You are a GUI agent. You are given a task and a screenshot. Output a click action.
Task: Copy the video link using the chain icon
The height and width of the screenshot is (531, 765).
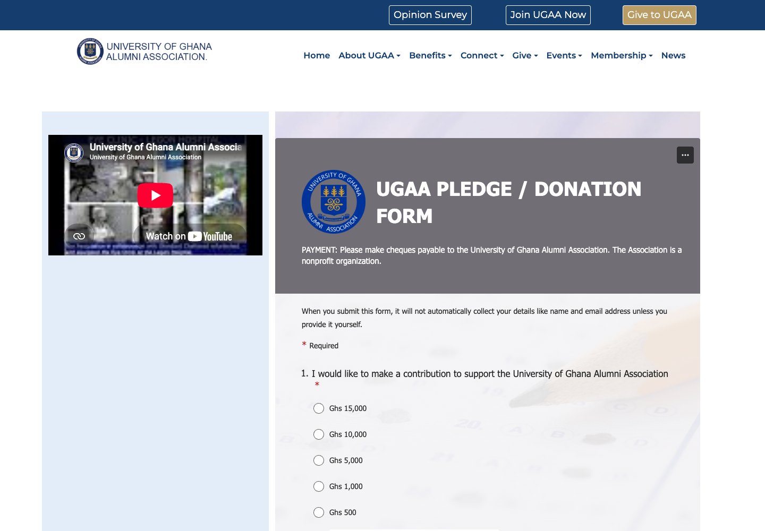click(x=79, y=236)
